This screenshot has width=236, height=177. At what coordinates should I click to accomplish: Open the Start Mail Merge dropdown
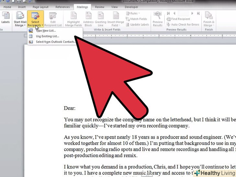pyautogui.click(x=20, y=19)
